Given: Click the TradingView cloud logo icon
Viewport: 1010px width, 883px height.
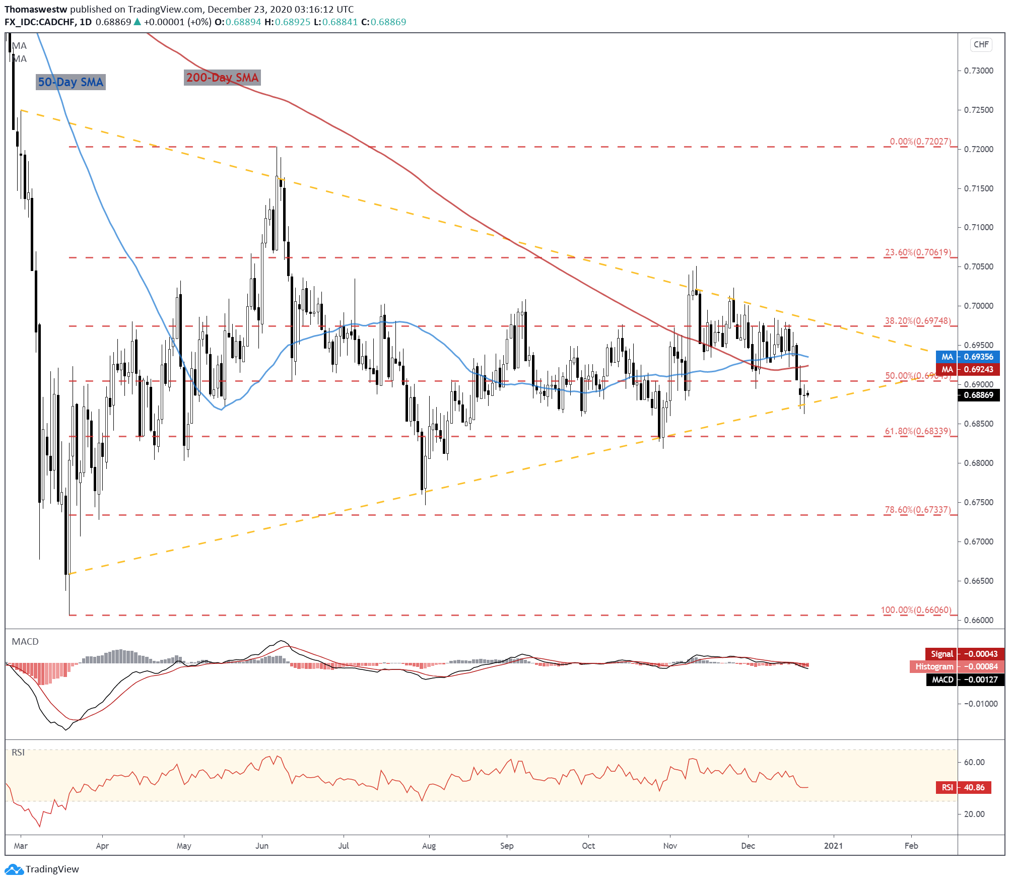Looking at the screenshot, I should coord(14,869).
